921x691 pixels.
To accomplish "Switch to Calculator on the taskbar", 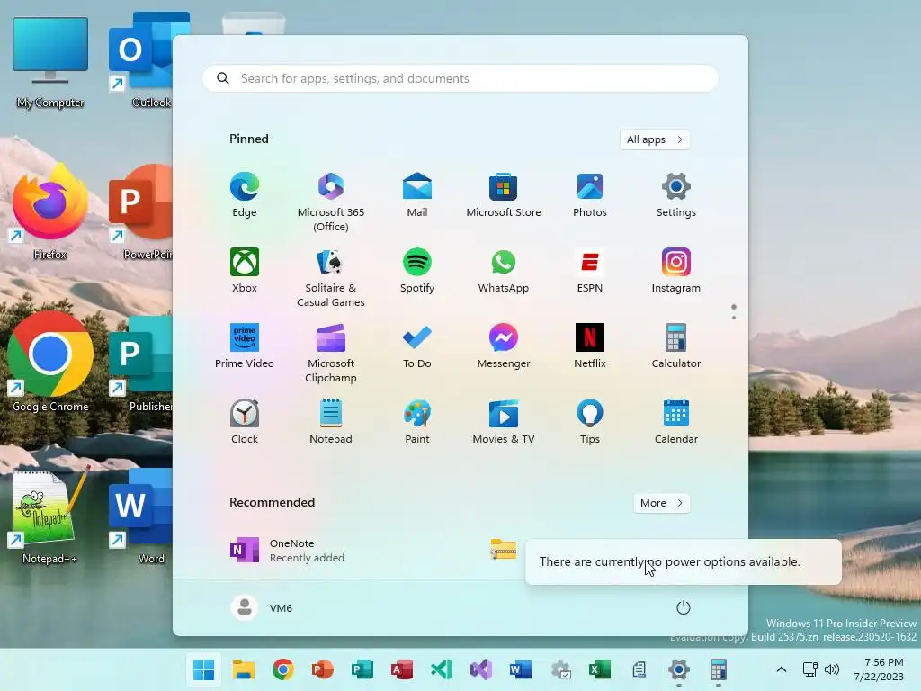I will click(719, 669).
